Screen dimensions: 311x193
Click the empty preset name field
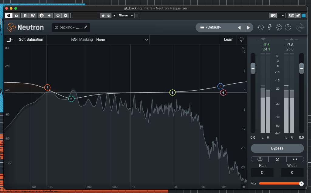85,16
